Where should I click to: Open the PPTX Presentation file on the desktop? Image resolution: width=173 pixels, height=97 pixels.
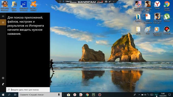[x=148, y=19]
